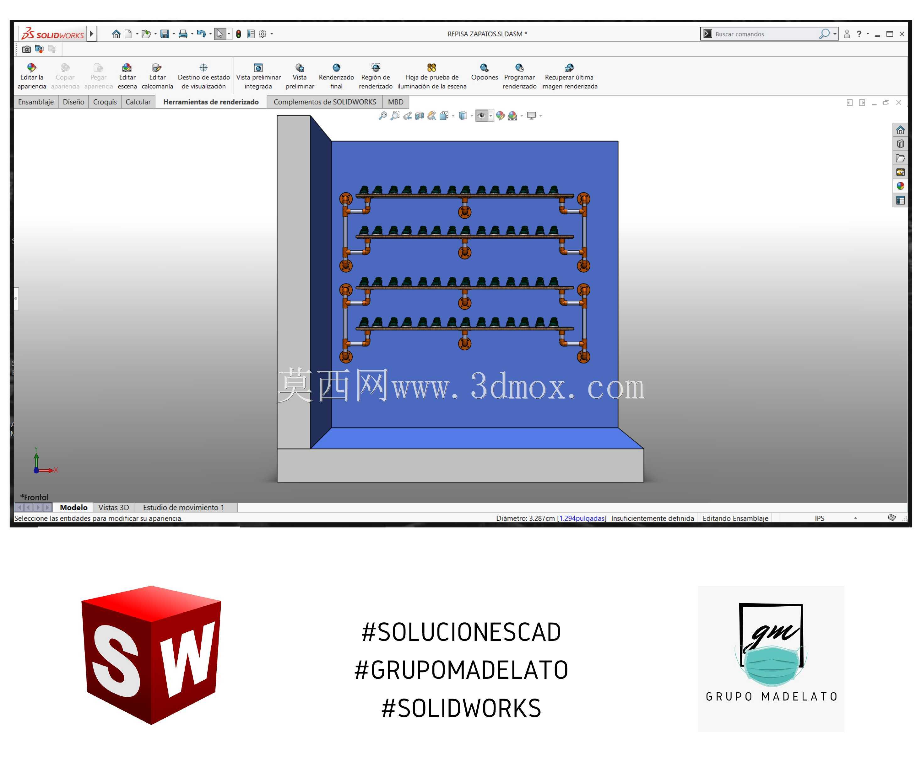The image size is (921, 771).
Task: Activate the Select cursor tool
Action: (220, 34)
